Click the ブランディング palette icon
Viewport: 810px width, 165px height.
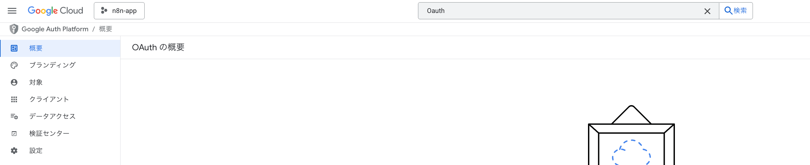click(x=14, y=65)
